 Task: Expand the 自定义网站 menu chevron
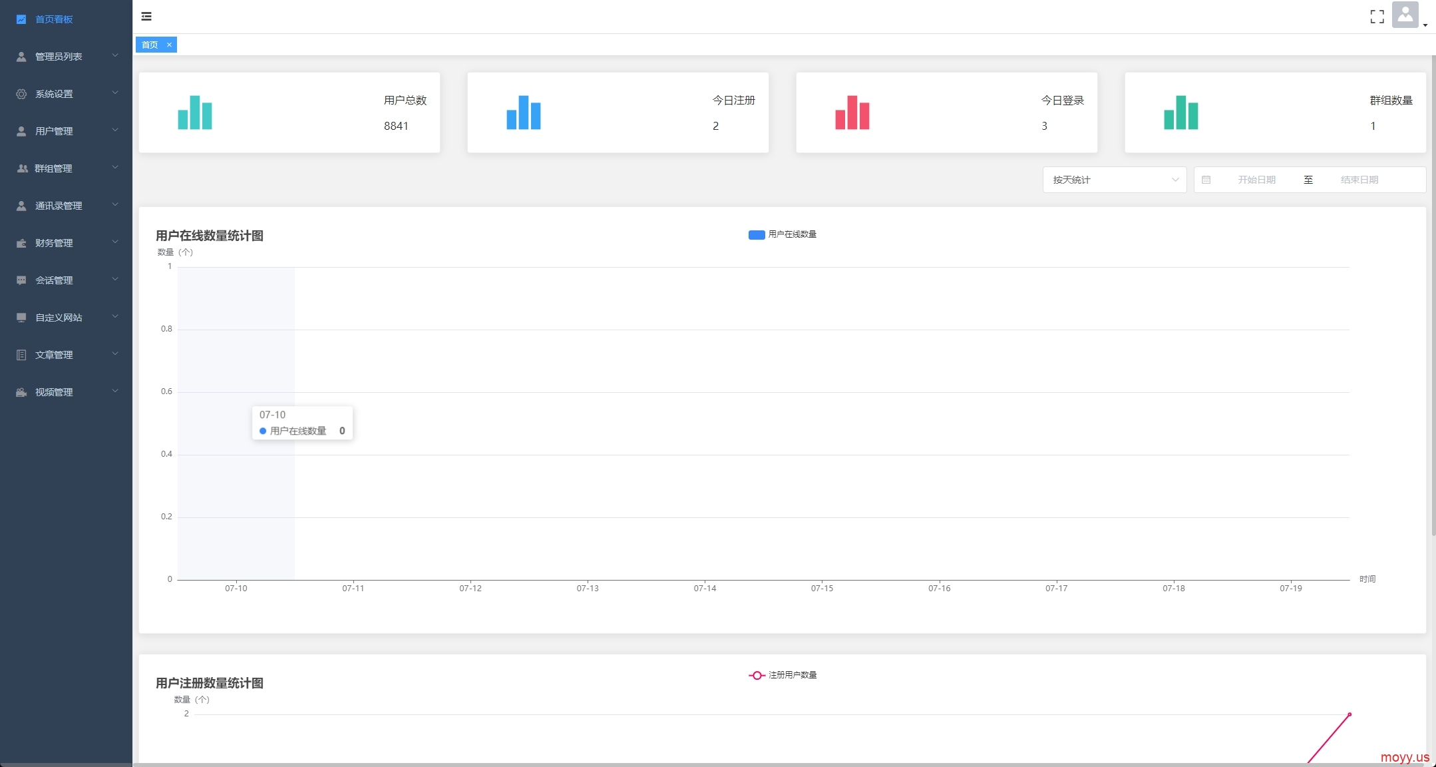click(115, 316)
